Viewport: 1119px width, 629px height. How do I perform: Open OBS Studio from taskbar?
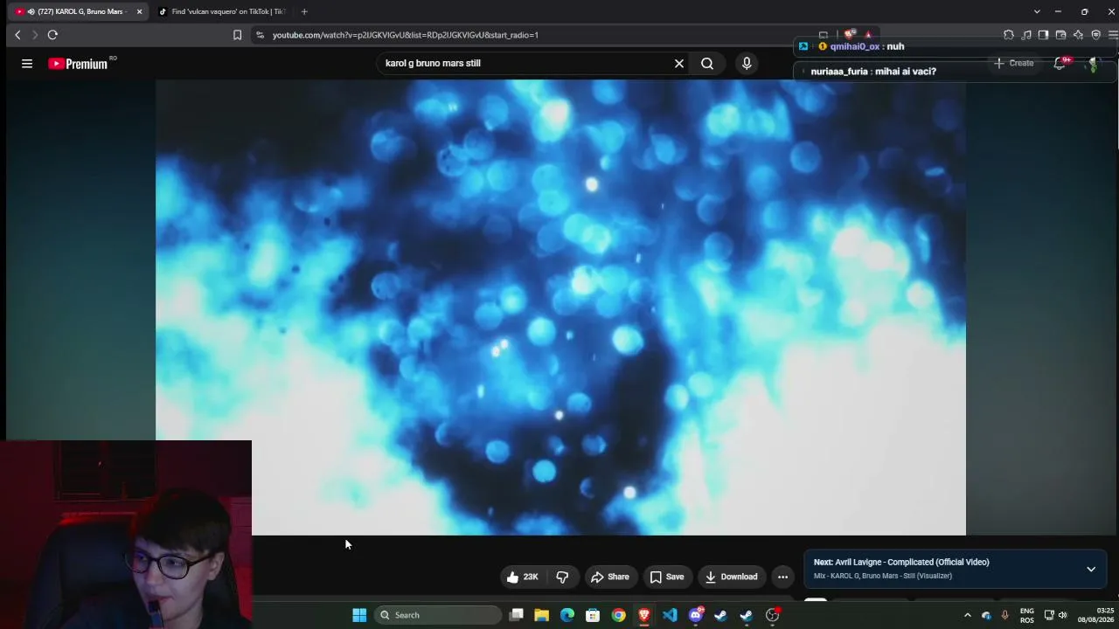pyautogui.click(x=772, y=615)
